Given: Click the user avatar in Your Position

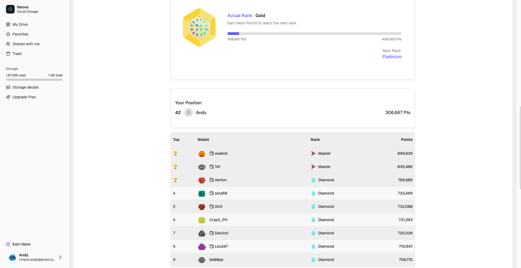Looking at the screenshot, I should click(188, 112).
